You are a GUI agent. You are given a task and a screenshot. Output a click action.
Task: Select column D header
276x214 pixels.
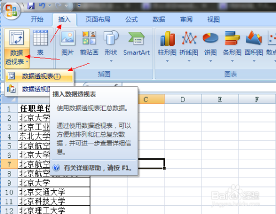[183, 99]
